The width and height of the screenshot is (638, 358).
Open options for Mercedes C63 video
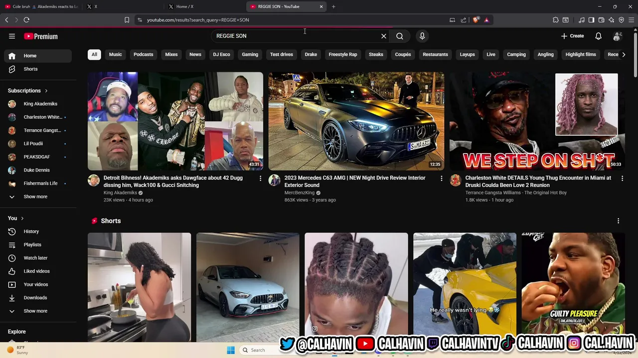click(x=441, y=178)
